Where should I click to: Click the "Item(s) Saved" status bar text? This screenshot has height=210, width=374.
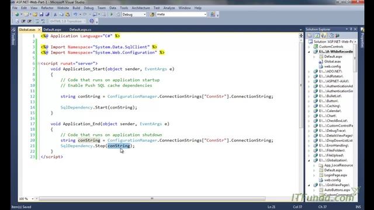click(21, 207)
